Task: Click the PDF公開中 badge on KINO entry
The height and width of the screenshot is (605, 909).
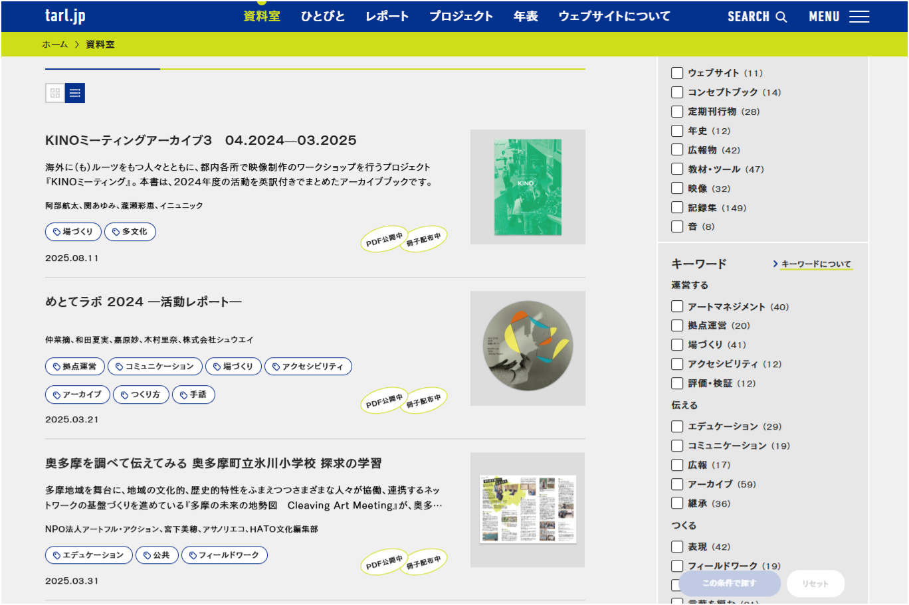Action: pyautogui.click(x=383, y=239)
